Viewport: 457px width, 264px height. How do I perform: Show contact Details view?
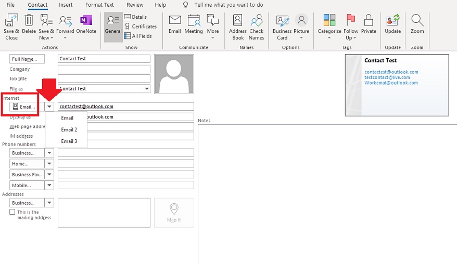(135, 17)
